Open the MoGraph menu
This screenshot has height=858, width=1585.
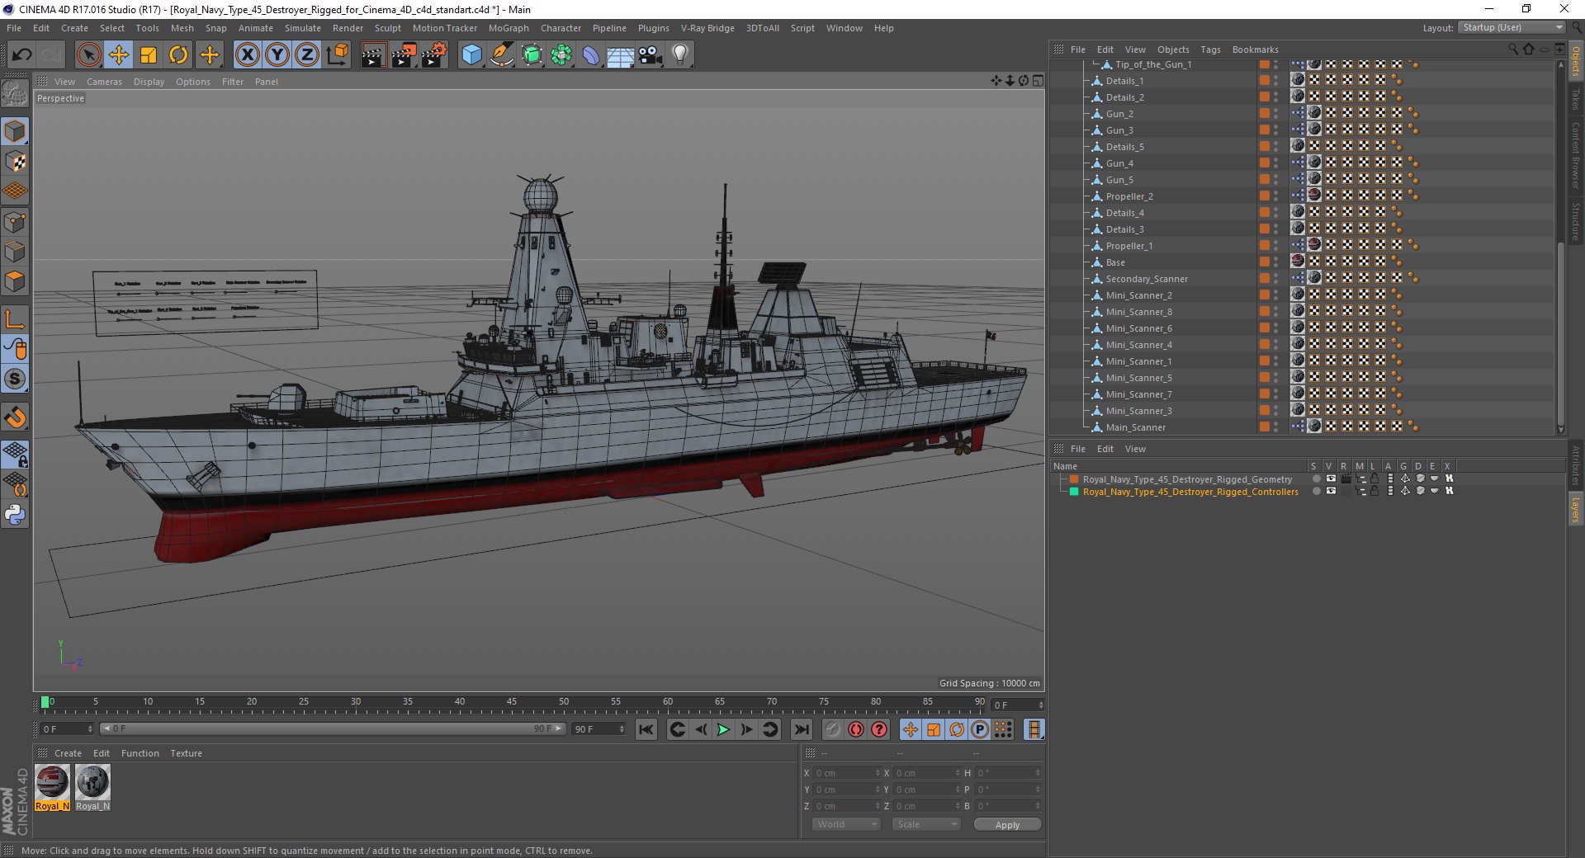pyautogui.click(x=509, y=28)
